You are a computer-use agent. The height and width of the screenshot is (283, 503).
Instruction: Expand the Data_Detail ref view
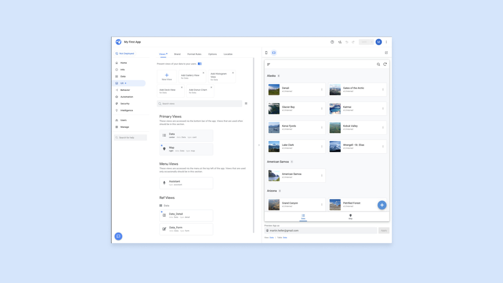[186, 215]
